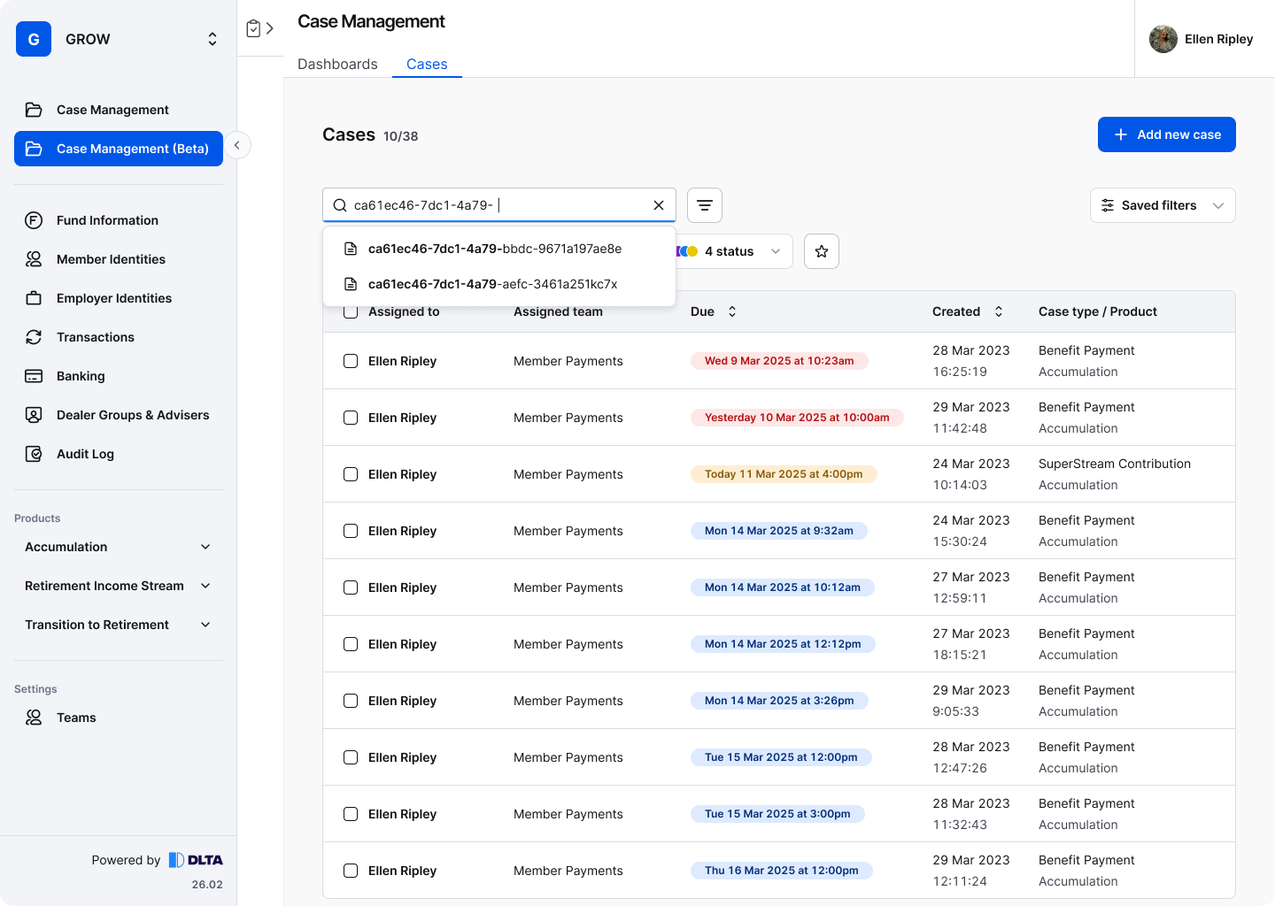This screenshot has height=906, width=1275.
Task: Open the filter options icon button
Action: (x=705, y=205)
